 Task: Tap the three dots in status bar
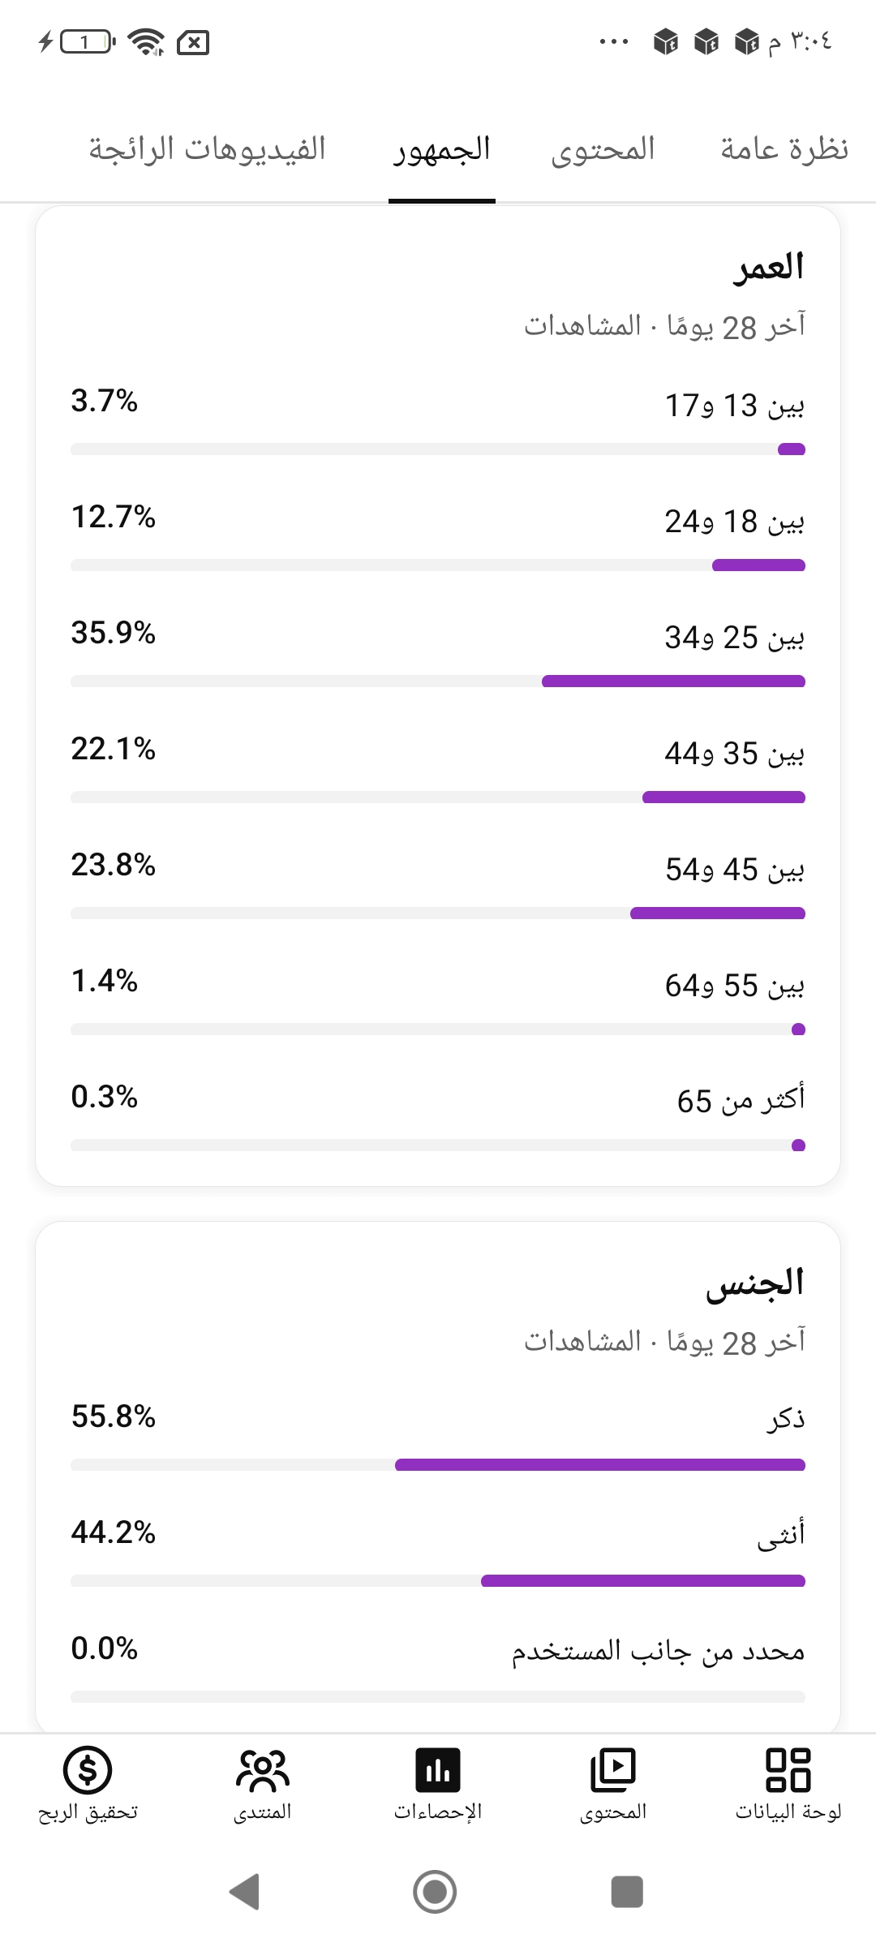614,41
